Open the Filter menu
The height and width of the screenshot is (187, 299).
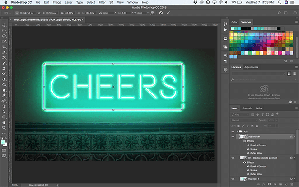point(102,2)
